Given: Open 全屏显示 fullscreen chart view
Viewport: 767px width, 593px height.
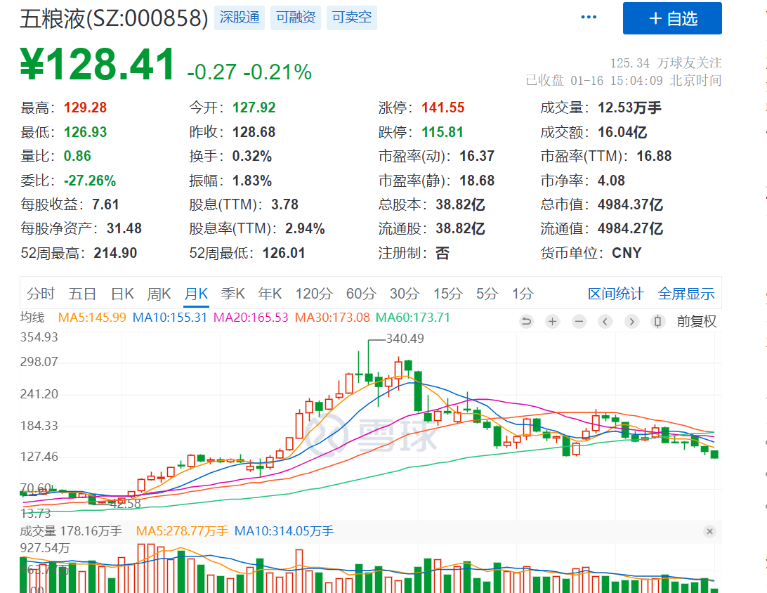Looking at the screenshot, I should pyautogui.click(x=686, y=294).
